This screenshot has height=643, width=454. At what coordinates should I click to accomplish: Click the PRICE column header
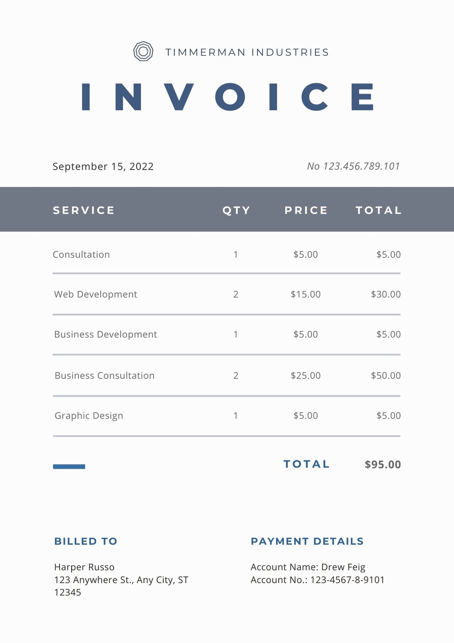click(306, 210)
